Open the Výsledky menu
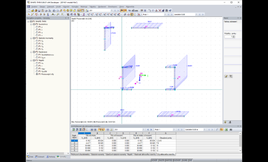The height and width of the screenshot is (162, 268). pyautogui.click(x=75, y=7)
